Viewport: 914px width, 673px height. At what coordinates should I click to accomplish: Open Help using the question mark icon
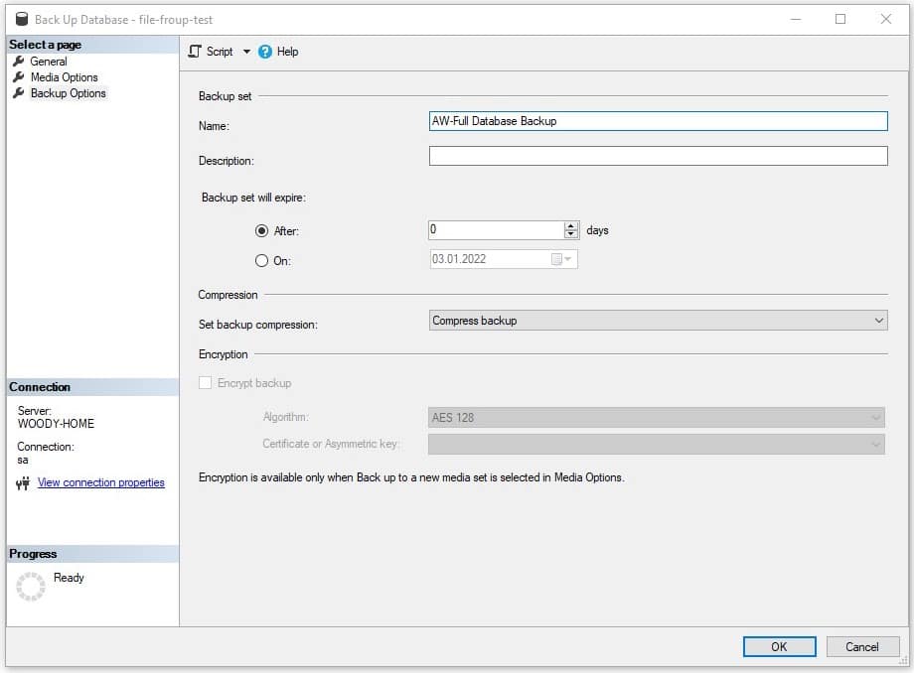point(263,51)
